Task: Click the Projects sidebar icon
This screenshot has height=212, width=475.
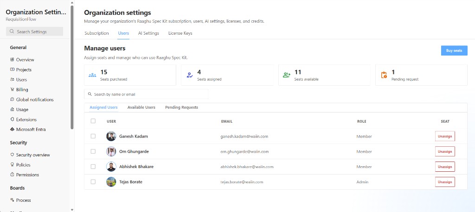Action: (12, 69)
